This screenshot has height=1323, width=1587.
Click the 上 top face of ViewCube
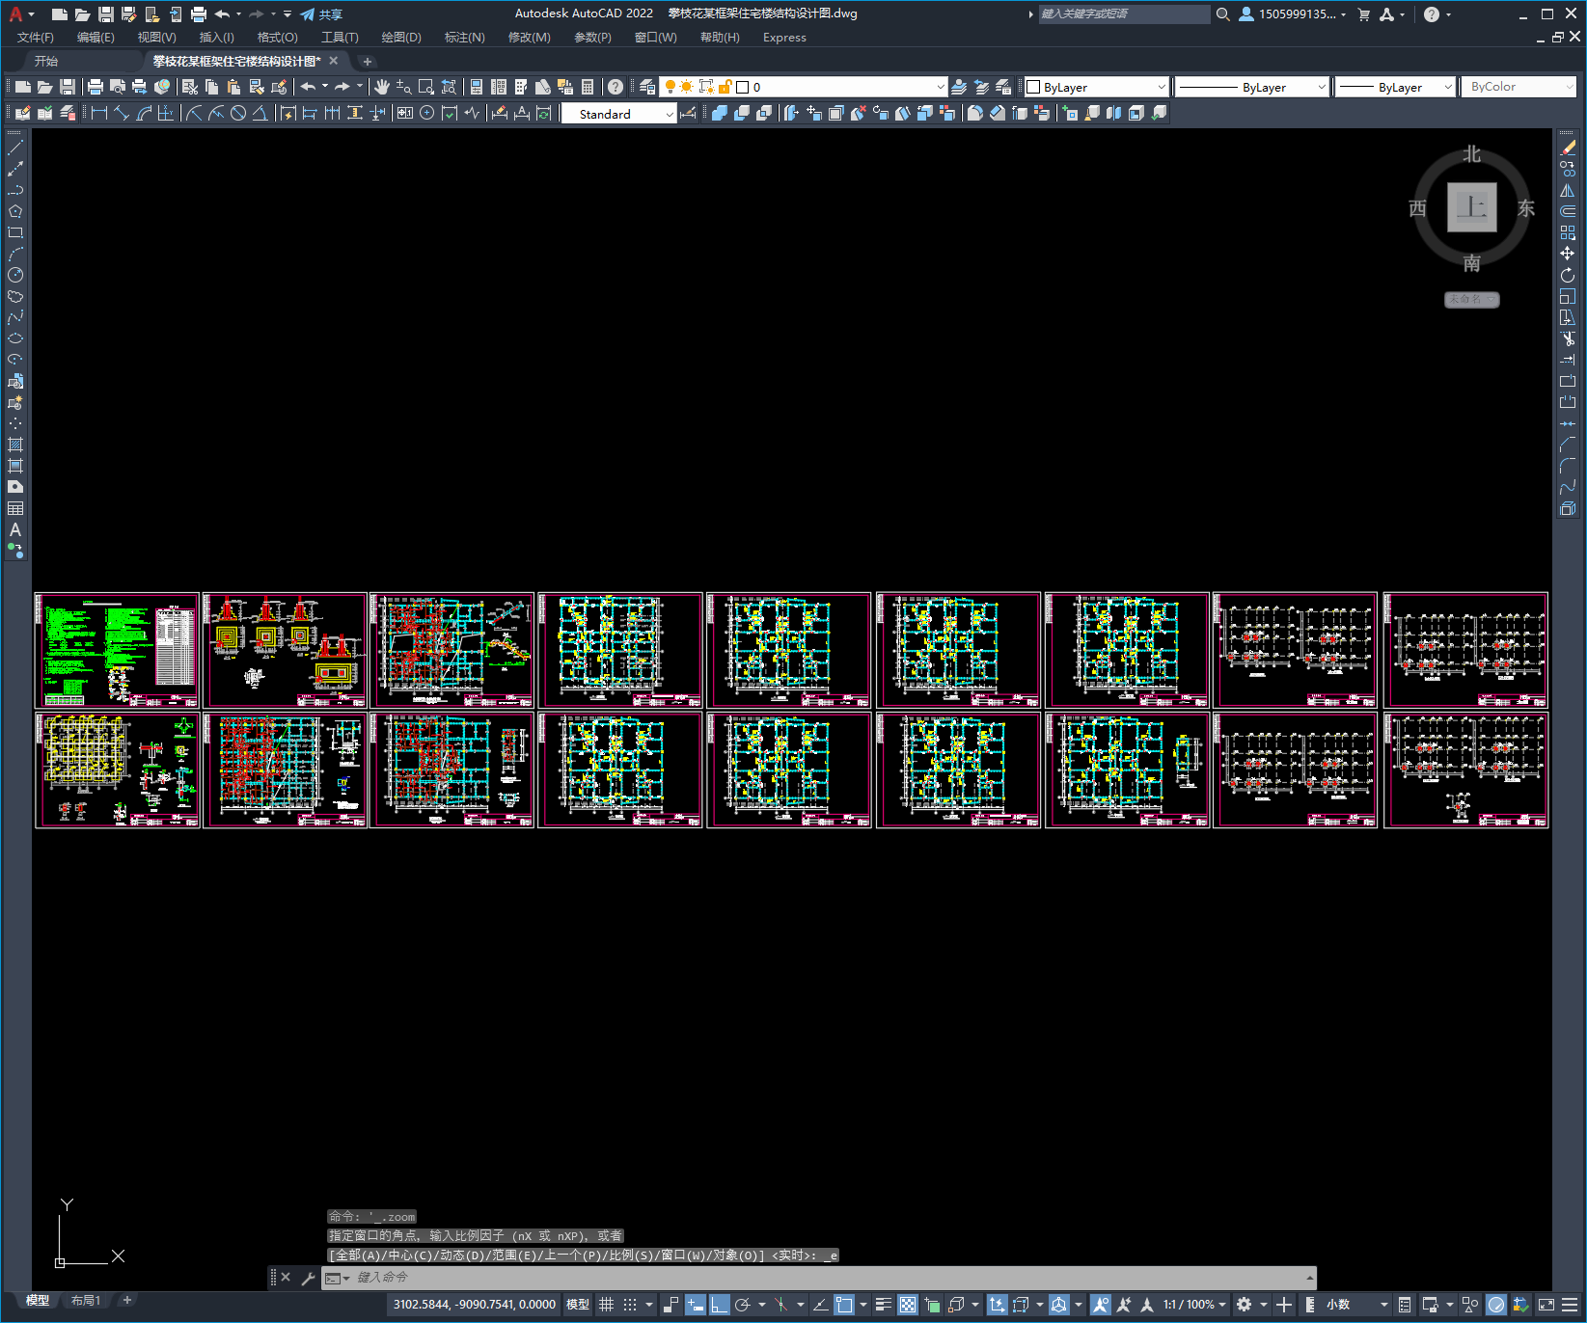(x=1471, y=207)
